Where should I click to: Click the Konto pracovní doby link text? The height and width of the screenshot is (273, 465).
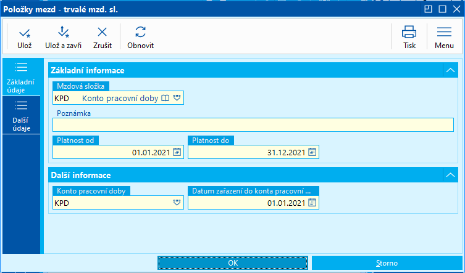(120, 99)
